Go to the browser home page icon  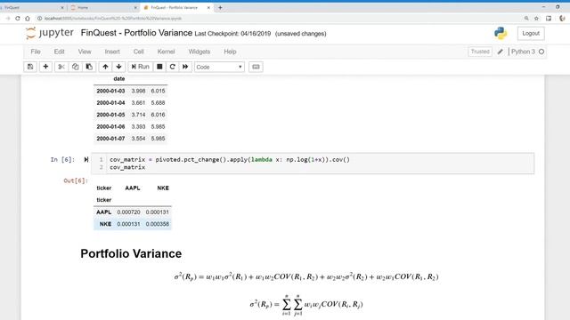[28, 18]
